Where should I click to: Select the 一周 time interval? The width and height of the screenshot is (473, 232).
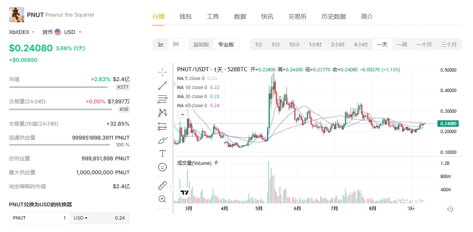coord(402,45)
